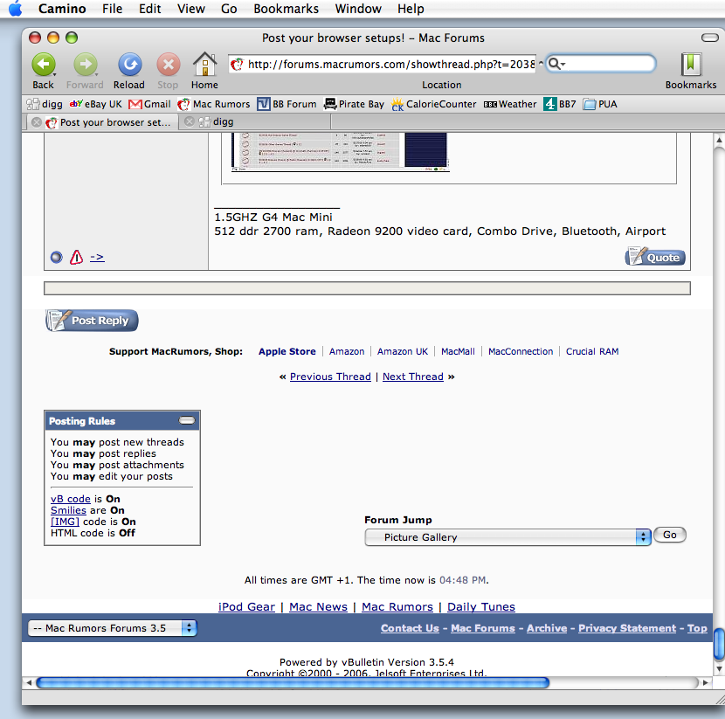725x719 pixels.
Task: Open the [IMG] code link
Action: coord(65,522)
